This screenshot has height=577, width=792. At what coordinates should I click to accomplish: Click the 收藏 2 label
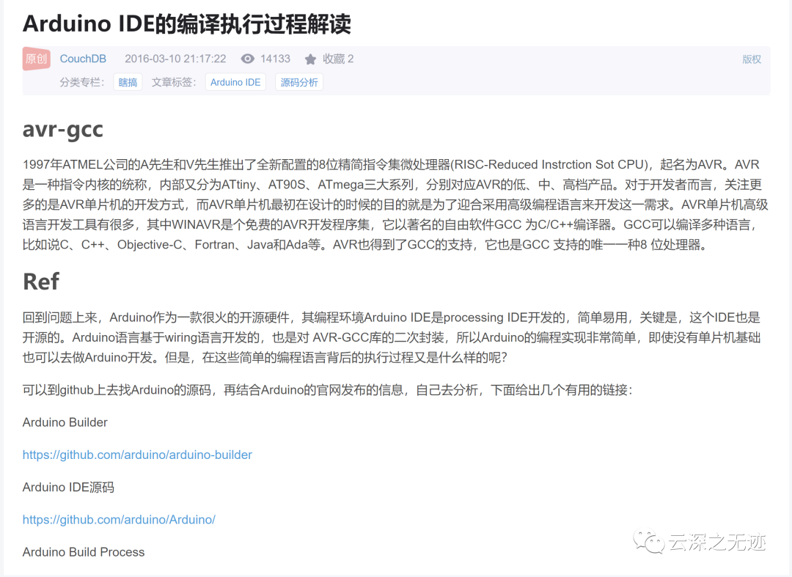click(338, 59)
